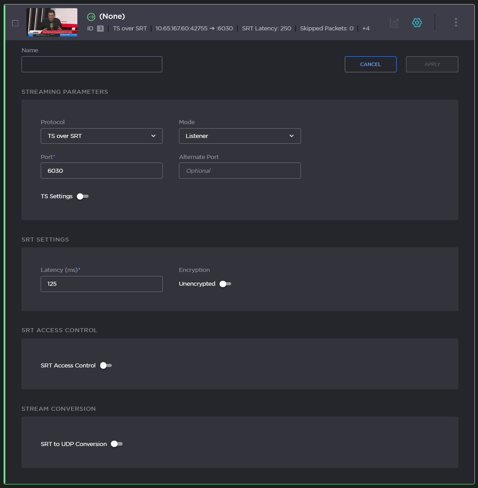This screenshot has height=488, width=478.
Task: Click the Name text field
Action: (92, 64)
